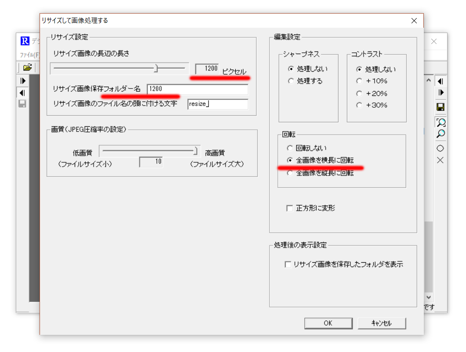
Task: Select 全画像を横長に回転 option
Action: click(320, 160)
